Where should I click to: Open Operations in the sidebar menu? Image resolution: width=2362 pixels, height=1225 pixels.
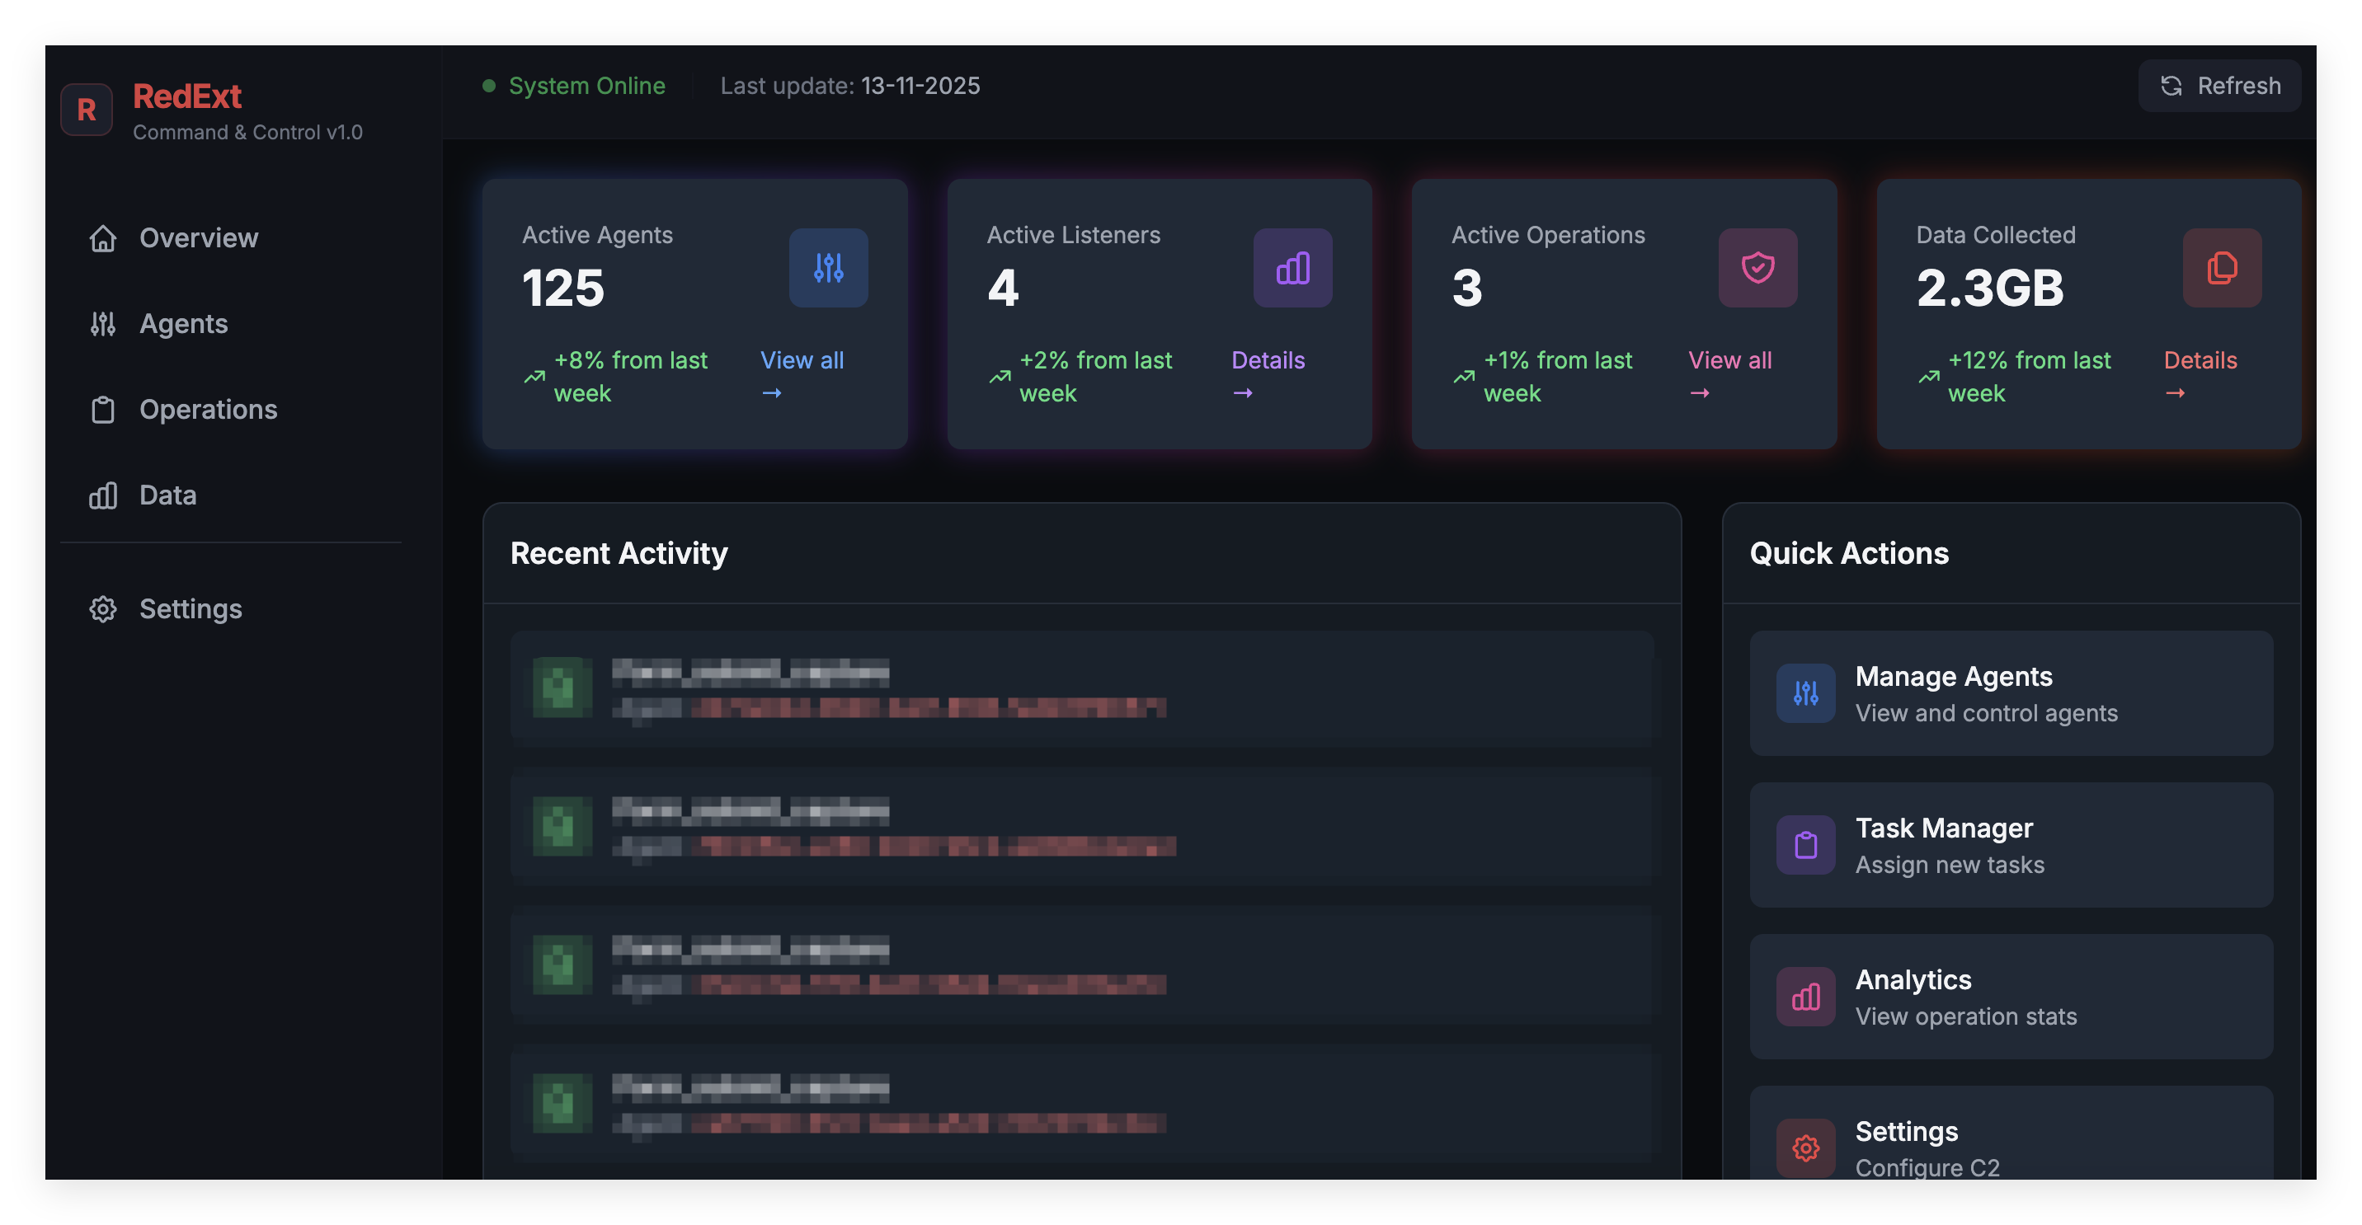point(207,410)
